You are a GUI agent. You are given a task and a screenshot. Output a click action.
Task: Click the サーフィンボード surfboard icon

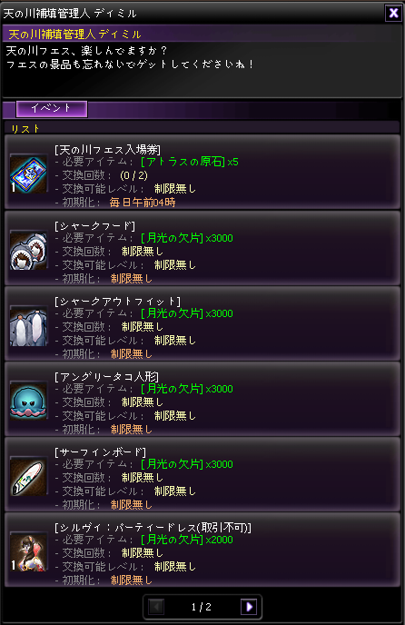pos(28,477)
